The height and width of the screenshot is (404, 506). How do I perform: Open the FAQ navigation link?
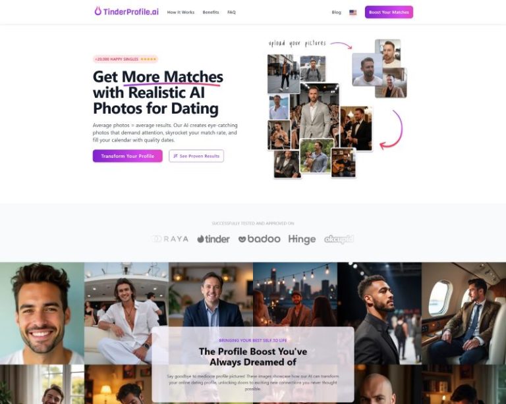click(x=231, y=13)
